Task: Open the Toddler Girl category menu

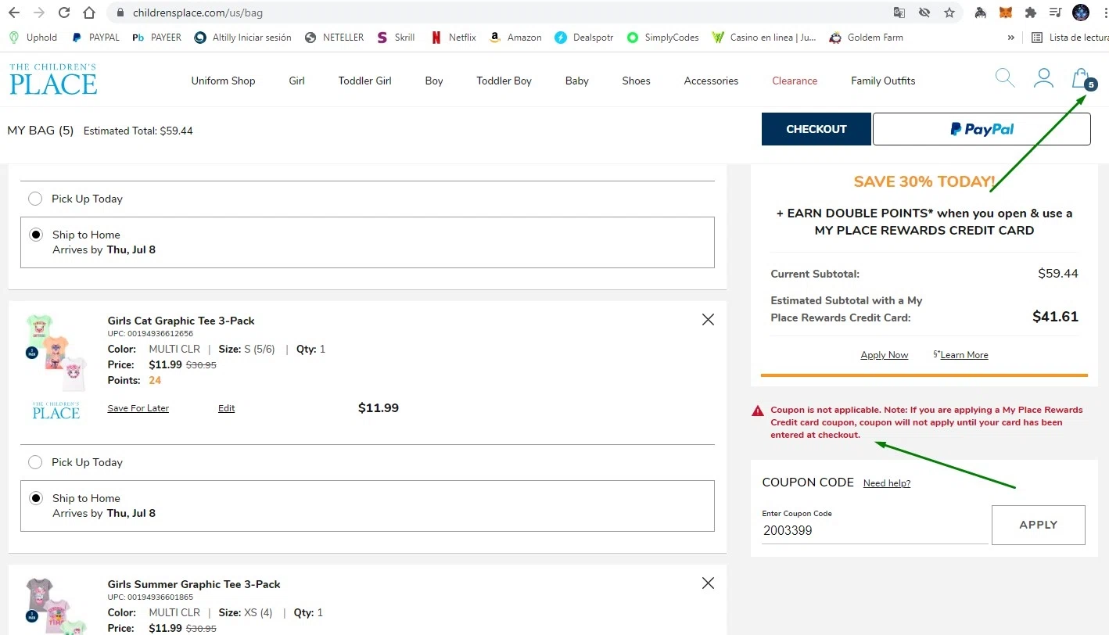Action: [x=364, y=81]
